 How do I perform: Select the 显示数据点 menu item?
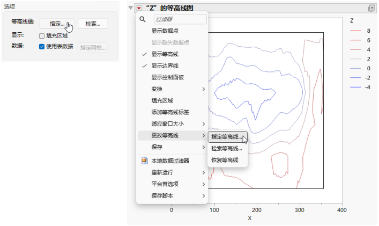coord(172,31)
